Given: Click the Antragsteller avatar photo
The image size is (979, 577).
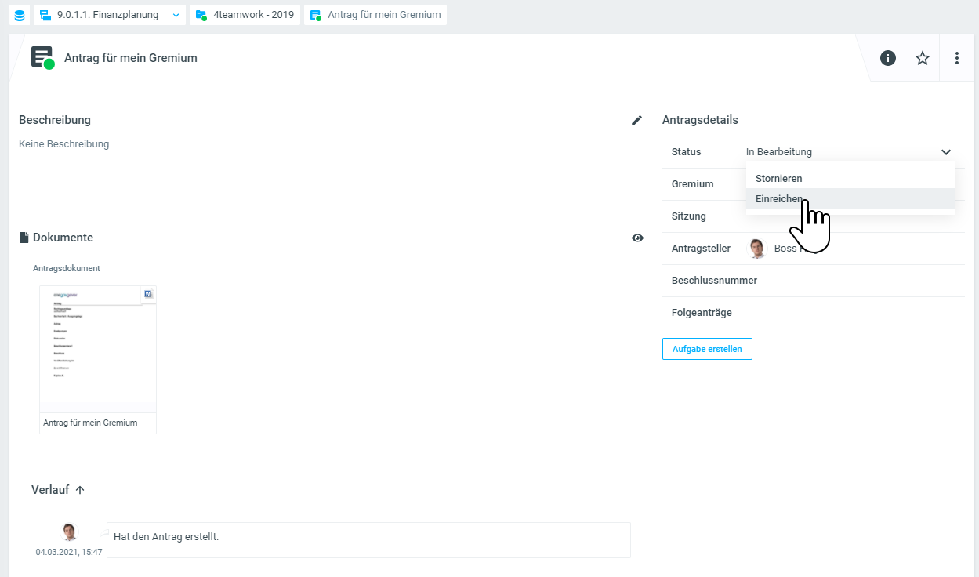Looking at the screenshot, I should 756,249.
